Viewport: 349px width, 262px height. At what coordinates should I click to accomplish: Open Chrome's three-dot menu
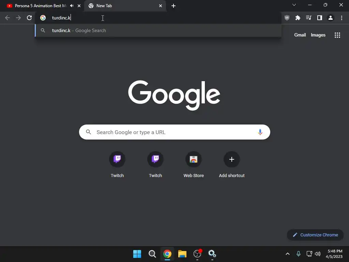click(342, 18)
